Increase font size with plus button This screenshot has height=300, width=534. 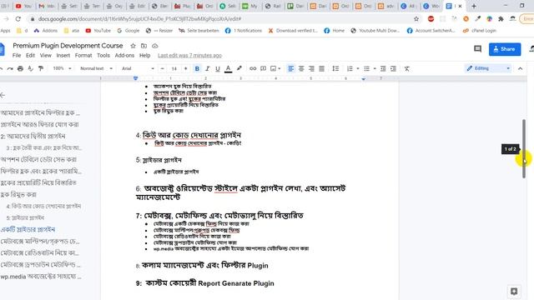pyautogui.click(x=185, y=68)
